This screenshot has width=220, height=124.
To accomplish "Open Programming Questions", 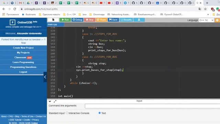I will coord(23,67).
